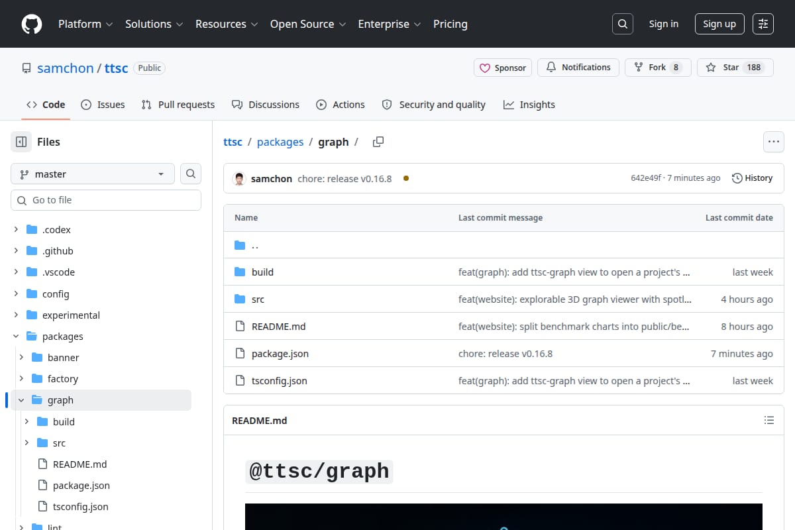Click the Notifications bell icon
This screenshot has width=795, height=530.
coord(551,67)
